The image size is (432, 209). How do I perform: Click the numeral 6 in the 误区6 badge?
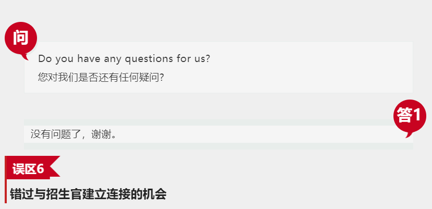[41, 169]
